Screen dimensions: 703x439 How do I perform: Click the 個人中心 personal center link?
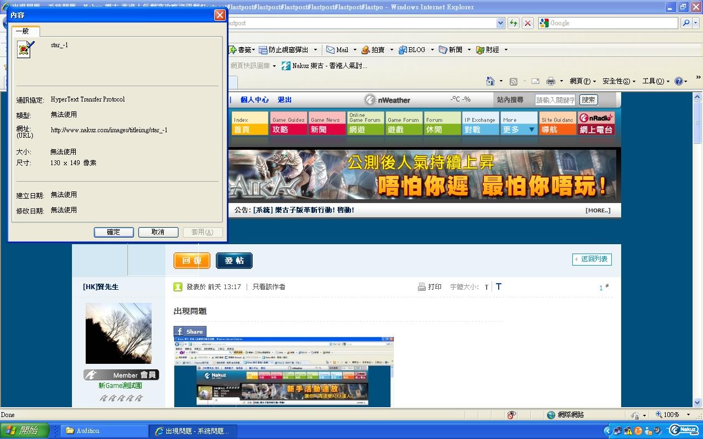point(255,100)
